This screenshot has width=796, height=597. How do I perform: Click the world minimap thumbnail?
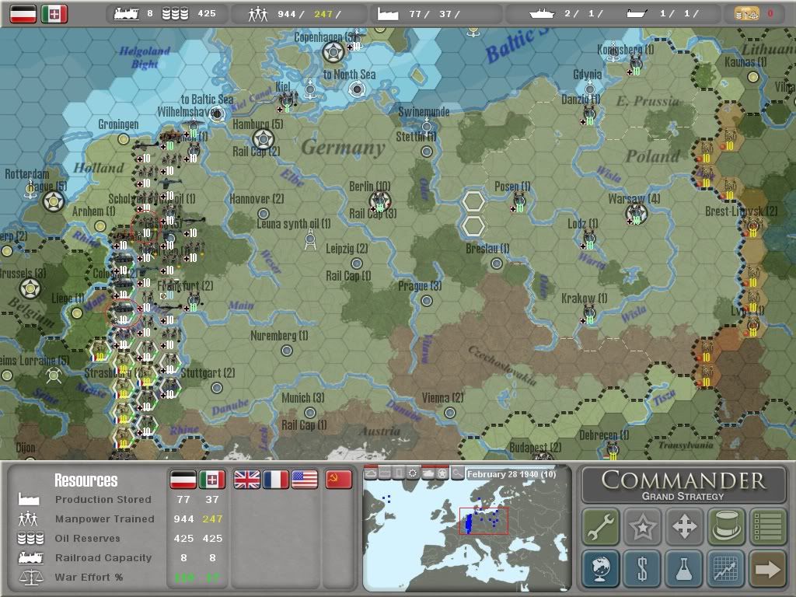(x=467, y=528)
